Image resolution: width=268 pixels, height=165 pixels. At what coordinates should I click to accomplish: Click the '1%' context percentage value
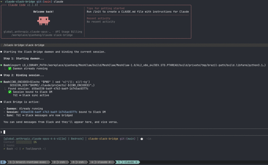coord(35,142)
